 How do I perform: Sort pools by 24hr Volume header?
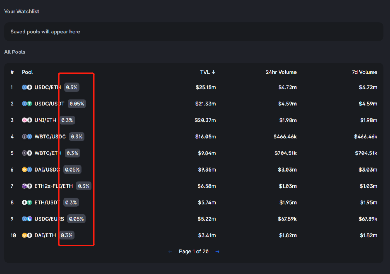[281, 72]
